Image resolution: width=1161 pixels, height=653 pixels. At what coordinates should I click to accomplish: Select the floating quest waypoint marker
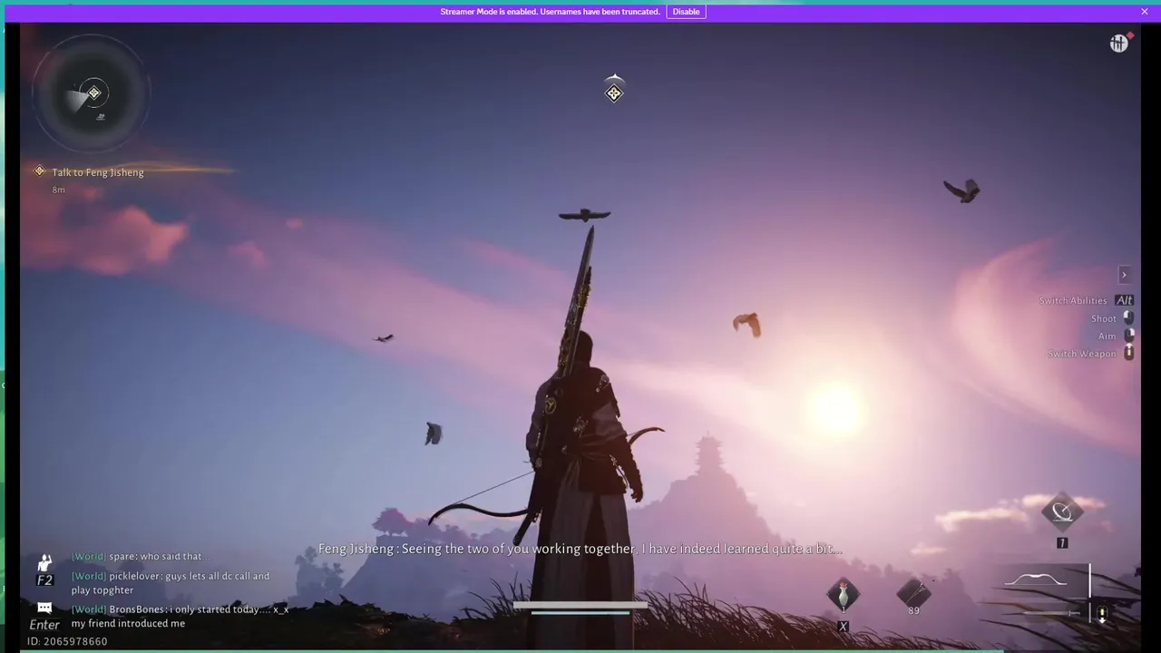click(614, 93)
